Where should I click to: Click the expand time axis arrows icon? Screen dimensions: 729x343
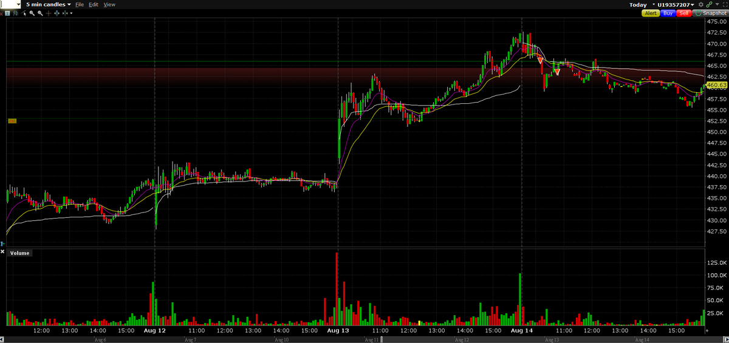[x=56, y=13]
